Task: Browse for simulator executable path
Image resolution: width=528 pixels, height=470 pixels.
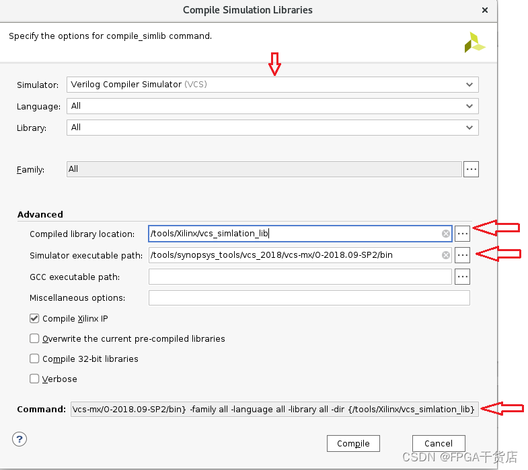Action: (462, 255)
